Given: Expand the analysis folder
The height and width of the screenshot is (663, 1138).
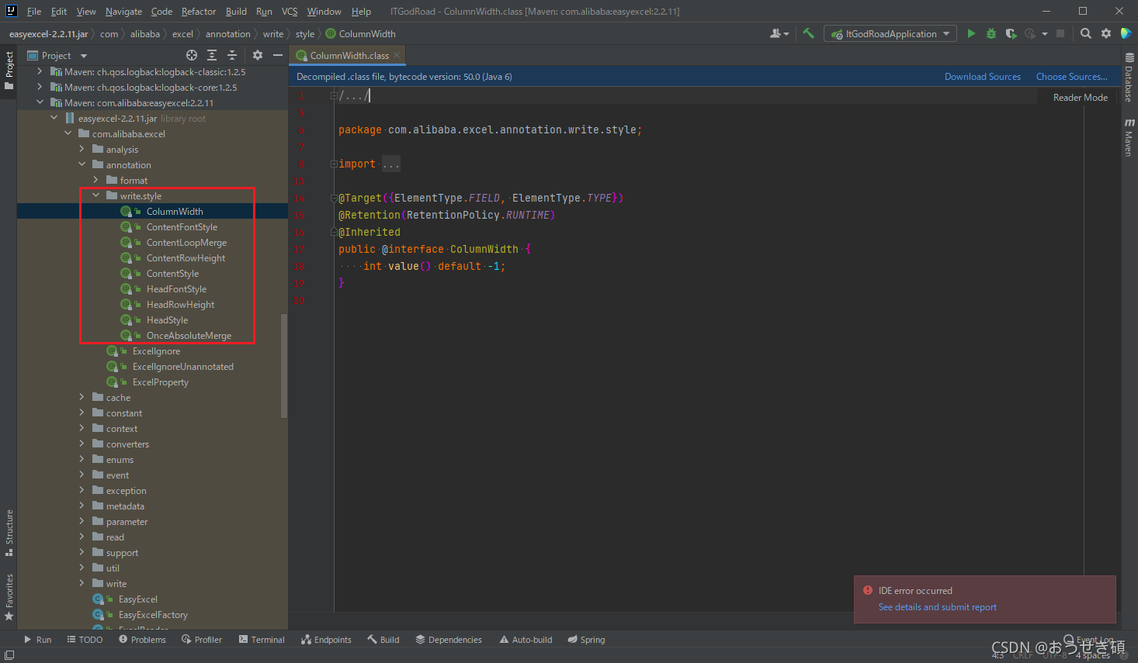Looking at the screenshot, I should pyautogui.click(x=82, y=149).
